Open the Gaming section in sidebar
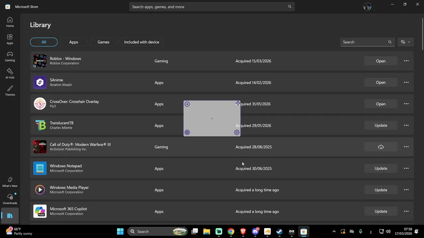The width and height of the screenshot is (424, 238). click(x=10, y=57)
